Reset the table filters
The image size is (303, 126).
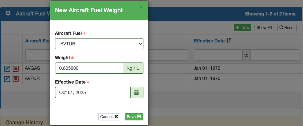pos(287,28)
